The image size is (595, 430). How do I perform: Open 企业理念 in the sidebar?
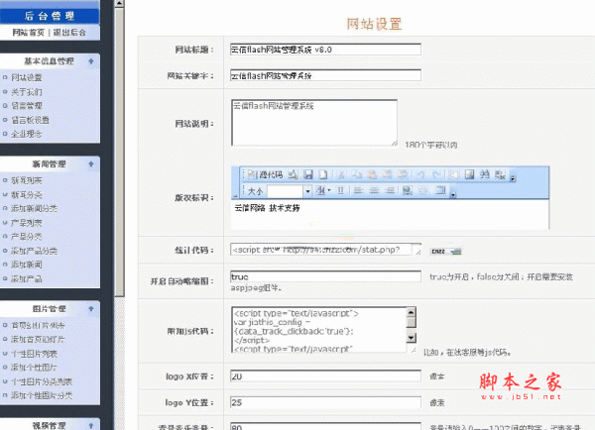pos(27,134)
